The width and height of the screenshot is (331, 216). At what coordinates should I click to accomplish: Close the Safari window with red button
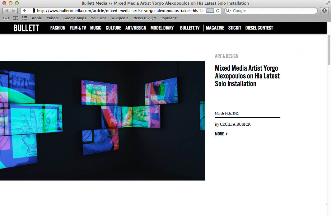point(4,3)
